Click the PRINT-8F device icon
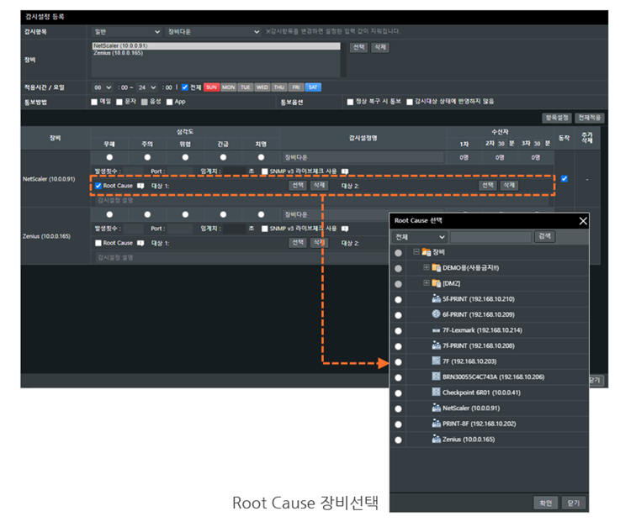Image resolution: width=620 pixels, height=527 pixels. (436, 423)
